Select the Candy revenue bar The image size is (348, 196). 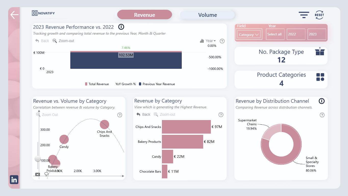click(x=167, y=156)
